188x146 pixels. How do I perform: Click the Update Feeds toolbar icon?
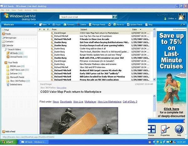pos(135,24)
